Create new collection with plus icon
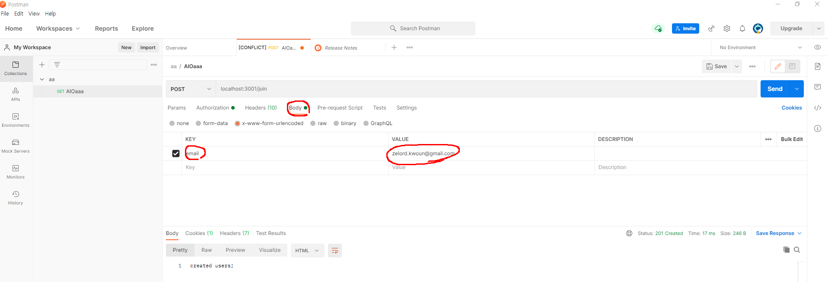 [x=42, y=65]
